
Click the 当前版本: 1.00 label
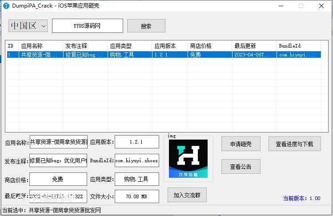point(301,198)
